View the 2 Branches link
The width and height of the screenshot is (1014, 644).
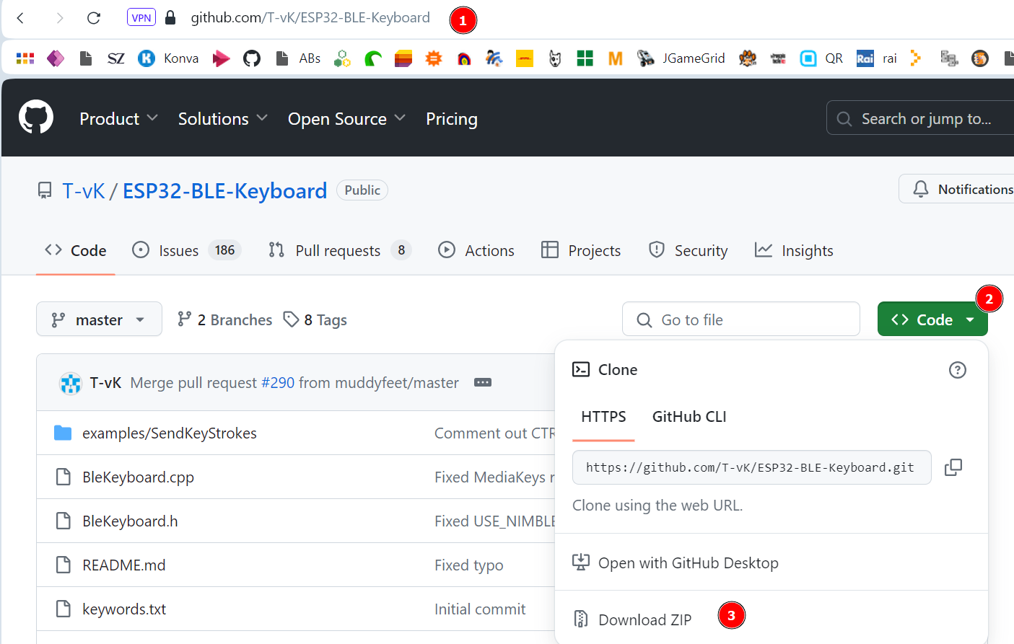point(225,319)
